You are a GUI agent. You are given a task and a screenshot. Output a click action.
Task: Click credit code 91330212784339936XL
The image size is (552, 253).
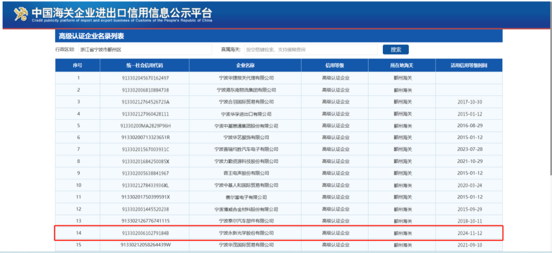[145, 185]
